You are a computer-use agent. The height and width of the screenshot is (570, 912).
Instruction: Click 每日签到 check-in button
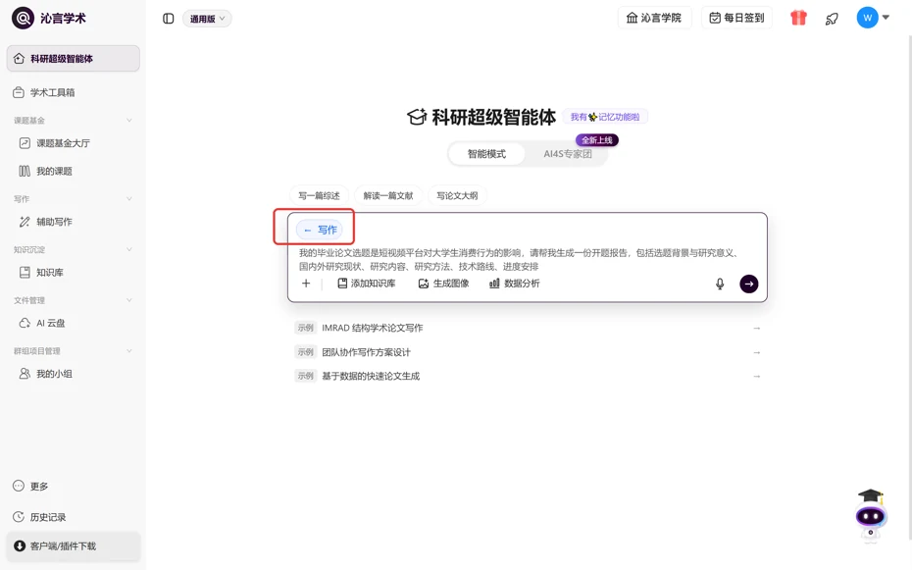click(736, 18)
